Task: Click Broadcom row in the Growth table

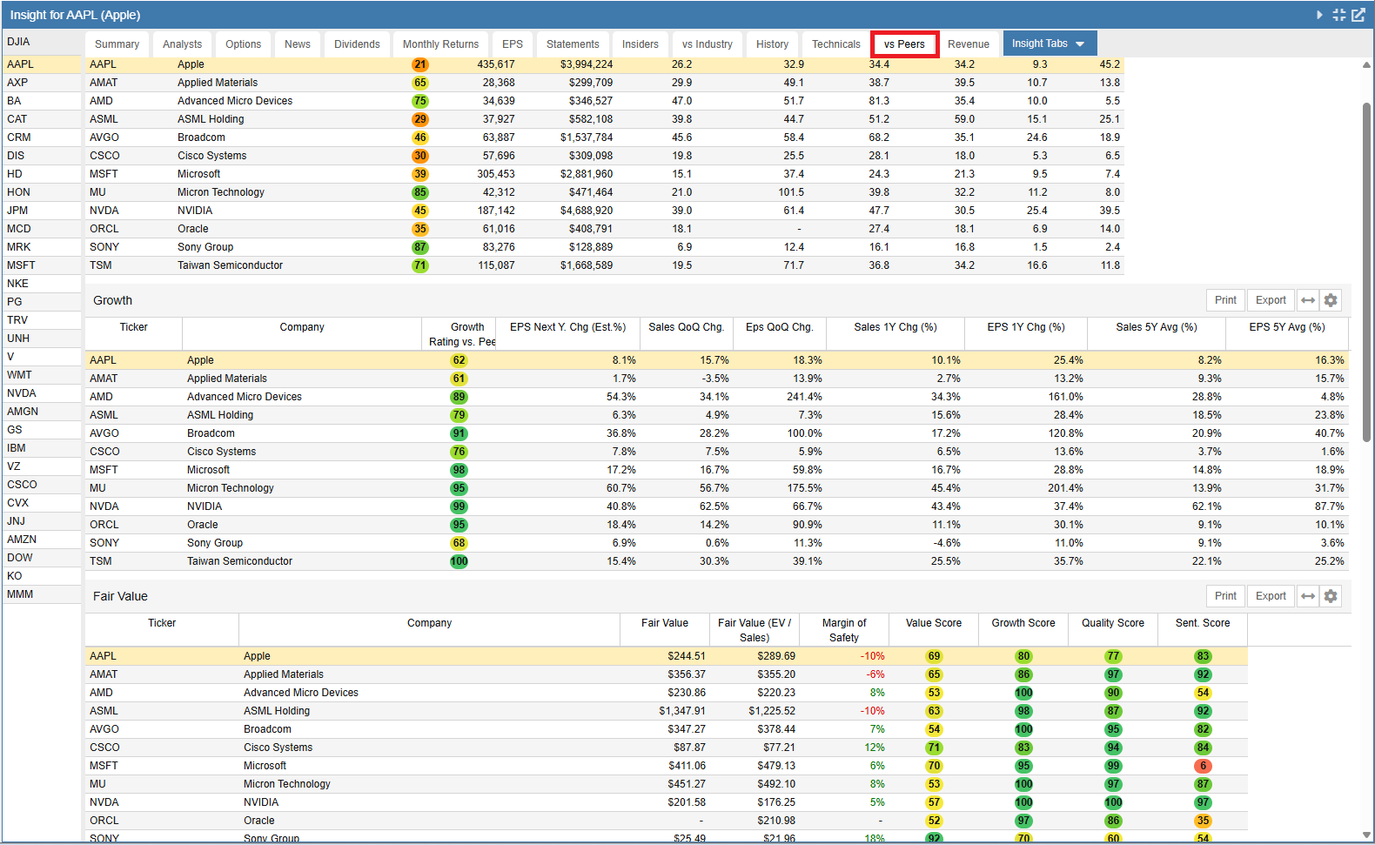Action: [717, 433]
